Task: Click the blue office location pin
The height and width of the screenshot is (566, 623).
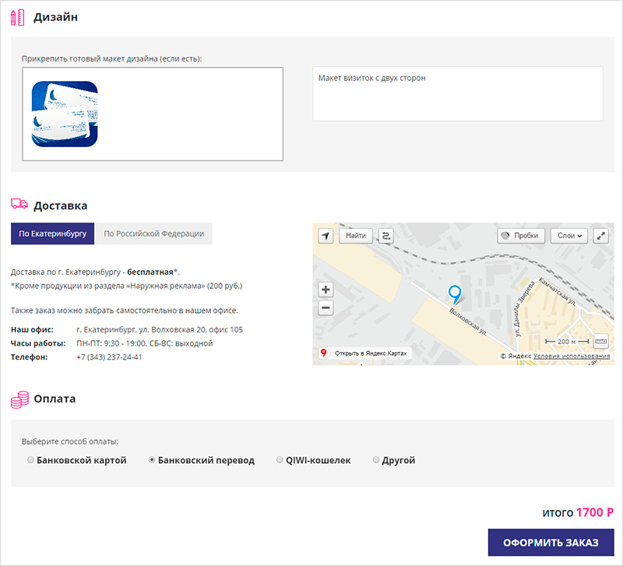Action: (456, 294)
